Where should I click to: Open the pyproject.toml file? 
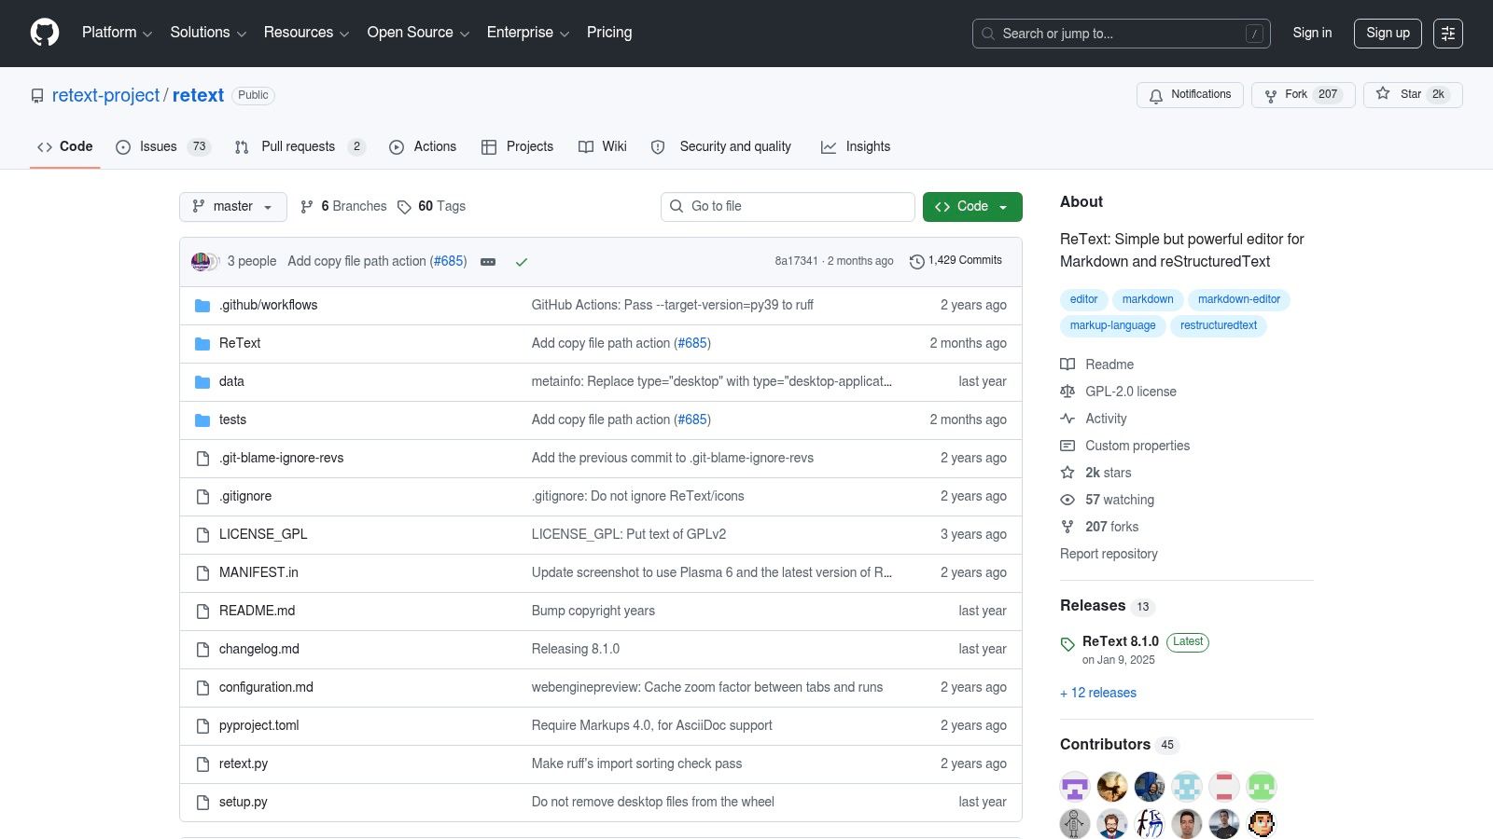(259, 725)
